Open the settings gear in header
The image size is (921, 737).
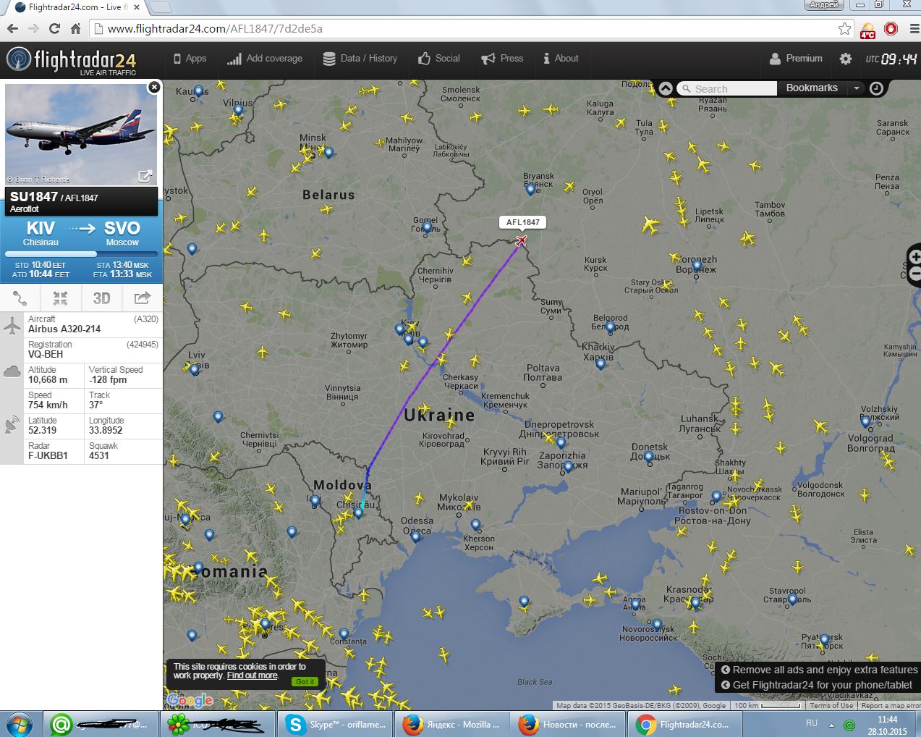(845, 59)
